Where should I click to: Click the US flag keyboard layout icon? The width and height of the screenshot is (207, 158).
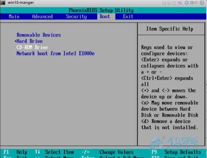(180, 3)
